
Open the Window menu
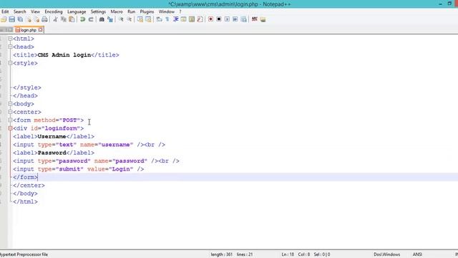pyautogui.click(x=166, y=11)
